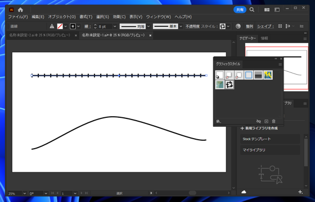Click break link to graphic style icon
This screenshot has height=202, width=315.
pyautogui.click(x=259, y=121)
